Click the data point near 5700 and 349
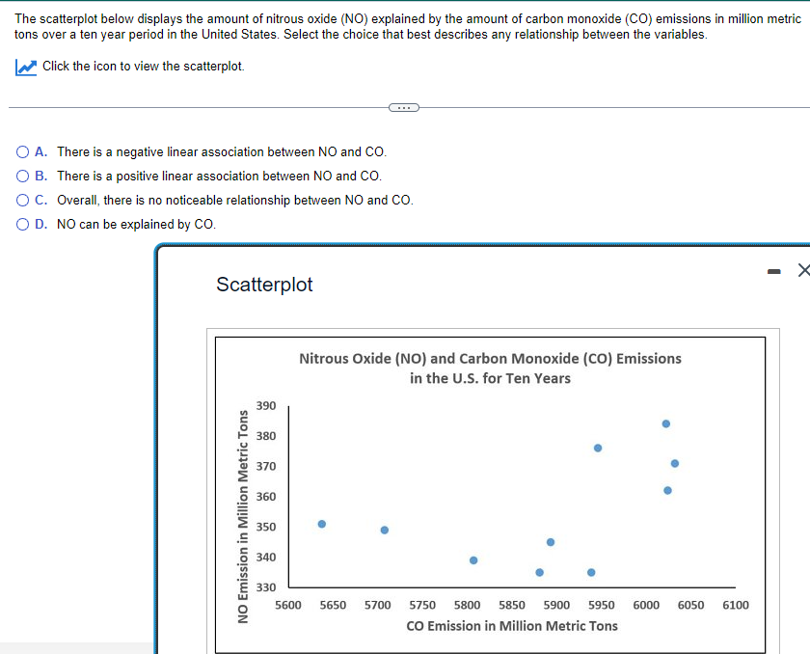The image size is (810, 654). tap(383, 529)
